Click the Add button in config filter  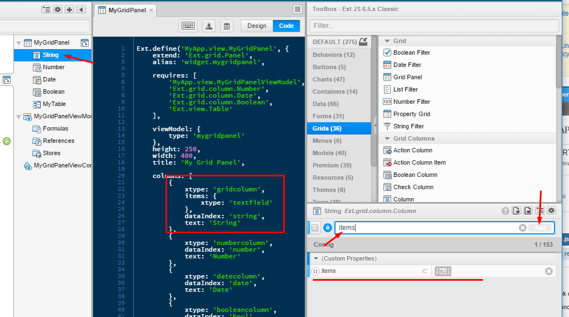tap(541, 228)
